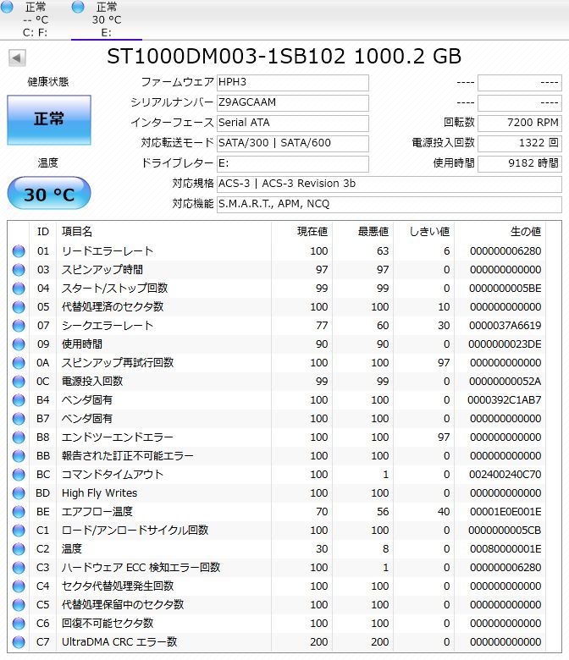Click raw value 0000392C1AB7
Viewport: 569px width, 660px height.
click(505, 400)
